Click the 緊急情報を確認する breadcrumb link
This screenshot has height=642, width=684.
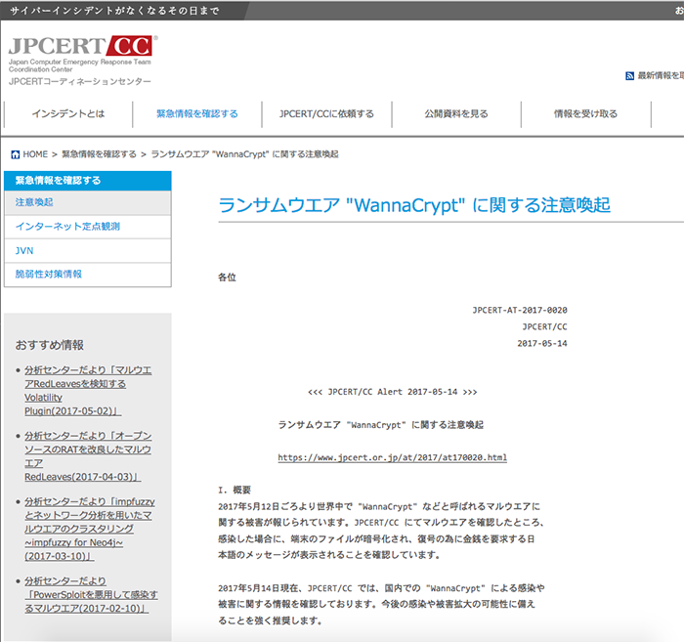click(99, 154)
